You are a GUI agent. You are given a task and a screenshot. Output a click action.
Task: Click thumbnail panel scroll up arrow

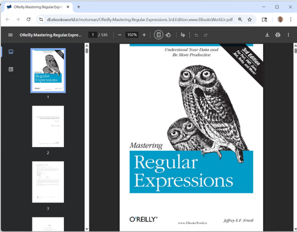pyautogui.click(x=87, y=46)
